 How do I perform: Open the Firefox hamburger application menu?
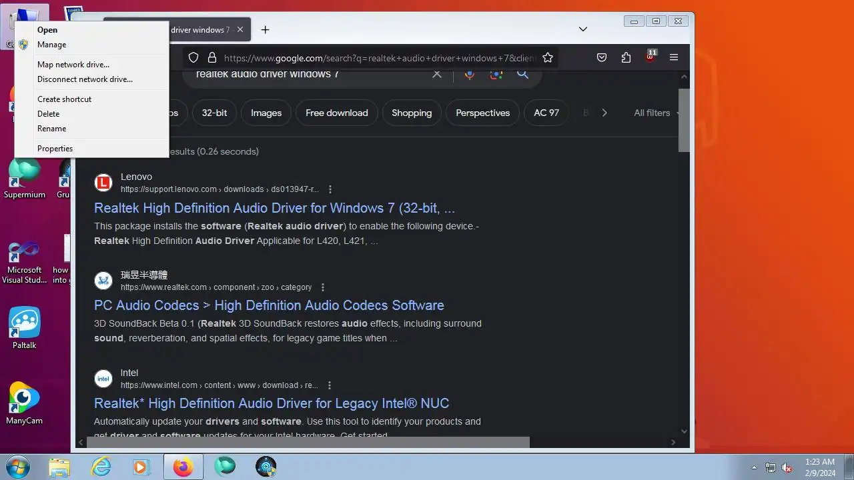[674, 58]
